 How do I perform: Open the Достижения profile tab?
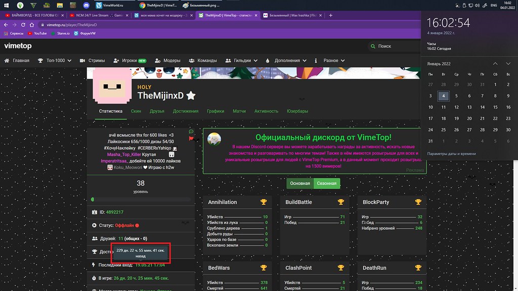click(186, 111)
